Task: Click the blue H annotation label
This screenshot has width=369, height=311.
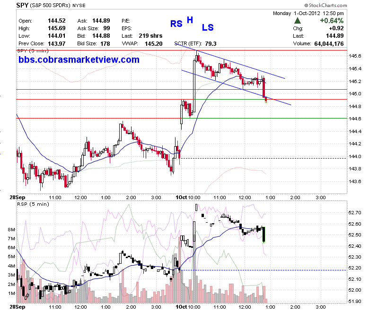Action: pos(190,20)
